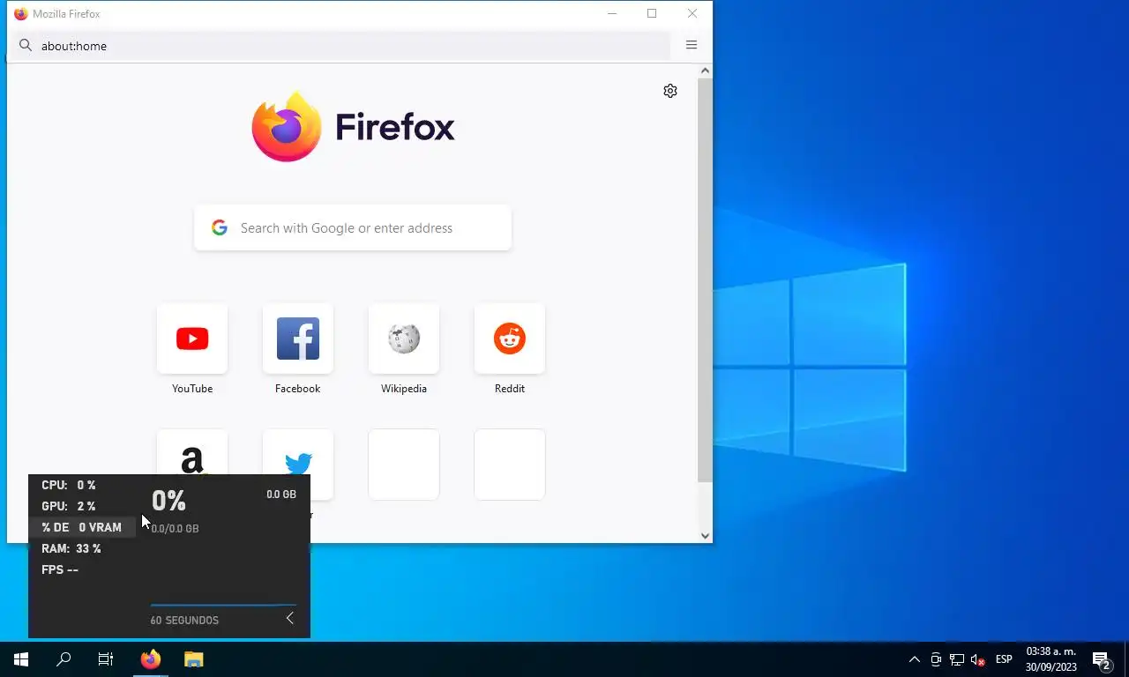Click the Firefox logo on the homepage

click(287, 127)
